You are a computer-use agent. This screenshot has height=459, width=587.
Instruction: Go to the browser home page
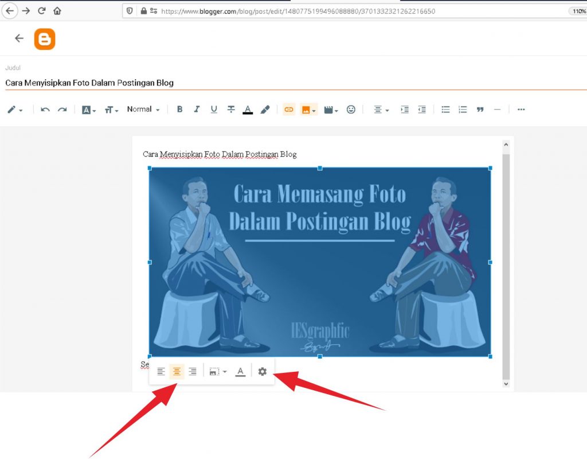(57, 11)
